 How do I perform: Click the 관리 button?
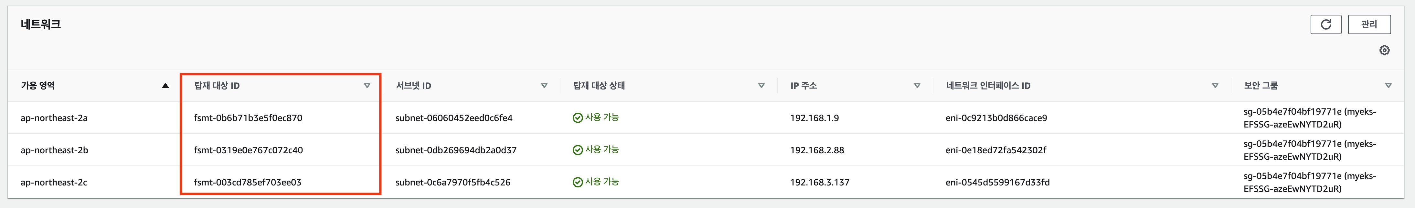tap(1369, 24)
